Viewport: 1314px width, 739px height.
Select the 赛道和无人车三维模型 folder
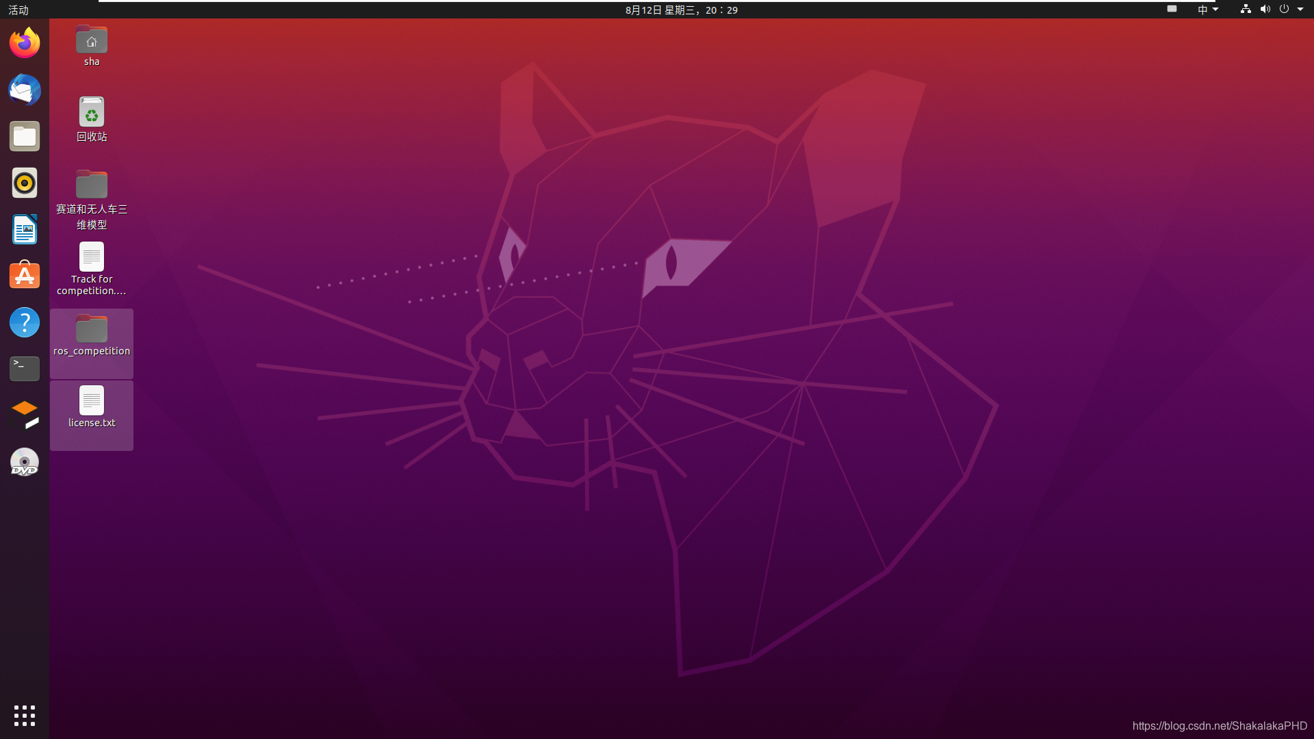[x=92, y=184]
